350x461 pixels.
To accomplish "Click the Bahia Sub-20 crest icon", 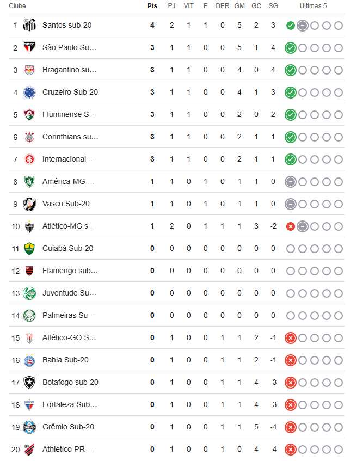I will [x=29, y=360].
